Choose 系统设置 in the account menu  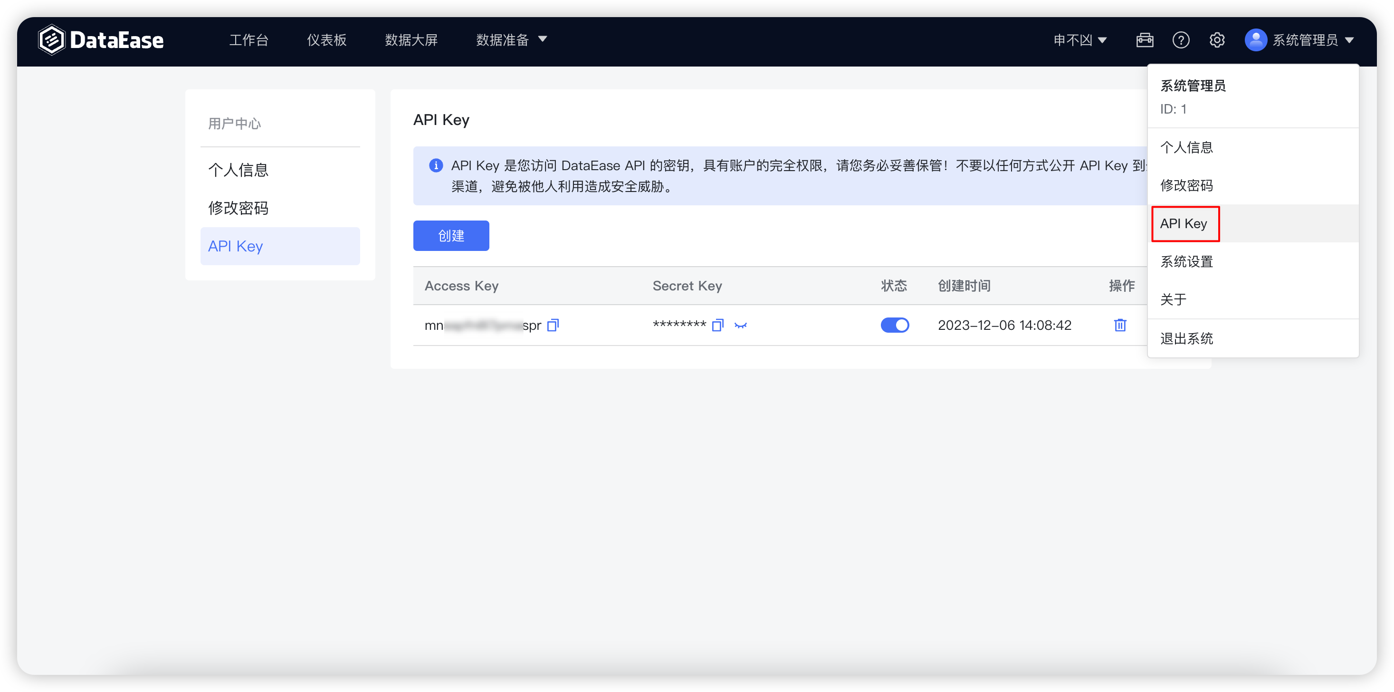[x=1186, y=261]
